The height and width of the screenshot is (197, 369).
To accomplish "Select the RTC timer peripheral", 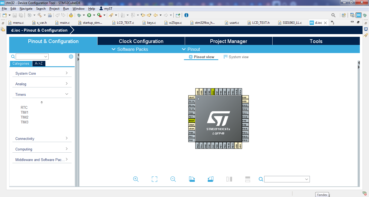I will pyautogui.click(x=24, y=107).
